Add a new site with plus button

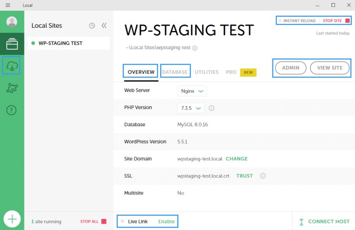click(12, 219)
